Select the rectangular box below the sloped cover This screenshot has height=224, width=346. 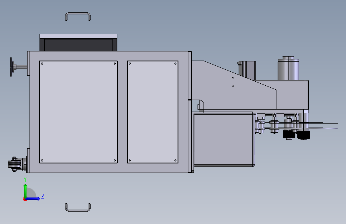click(224, 140)
